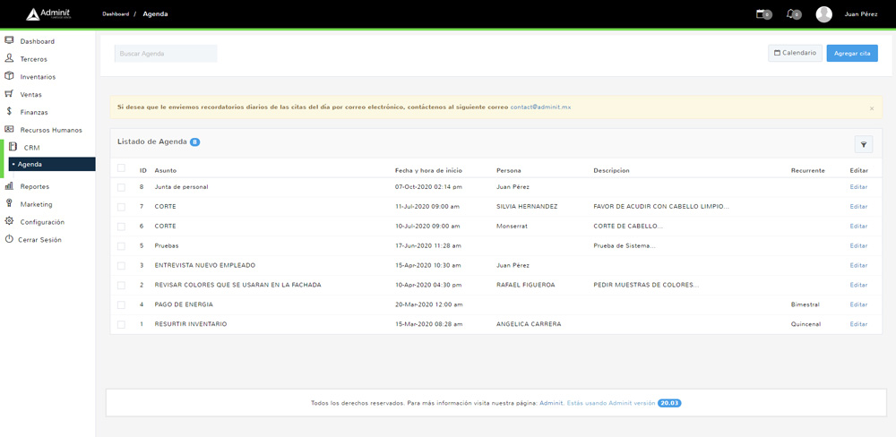Screen dimensions: 896x437
Task: Open Reportes in the sidebar
Action: click(34, 186)
